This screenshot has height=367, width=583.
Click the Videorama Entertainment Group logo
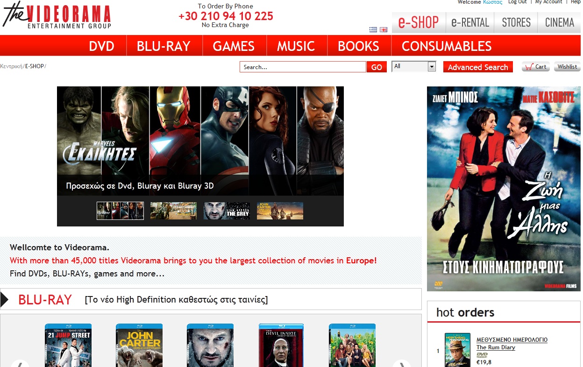click(x=57, y=15)
